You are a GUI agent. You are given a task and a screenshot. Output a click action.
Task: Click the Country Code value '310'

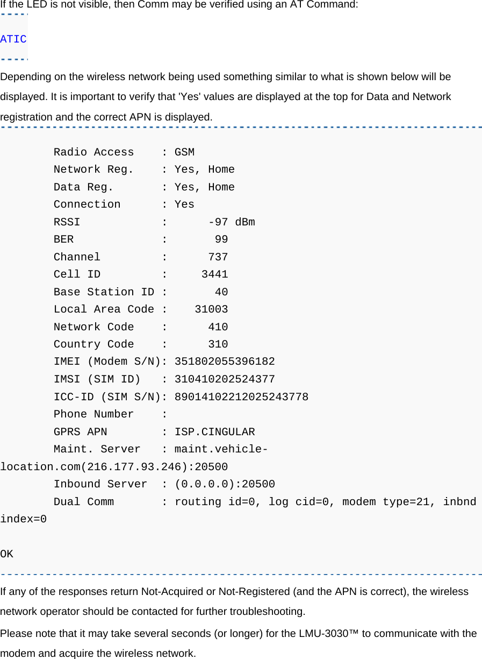pyautogui.click(x=218, y=344)
